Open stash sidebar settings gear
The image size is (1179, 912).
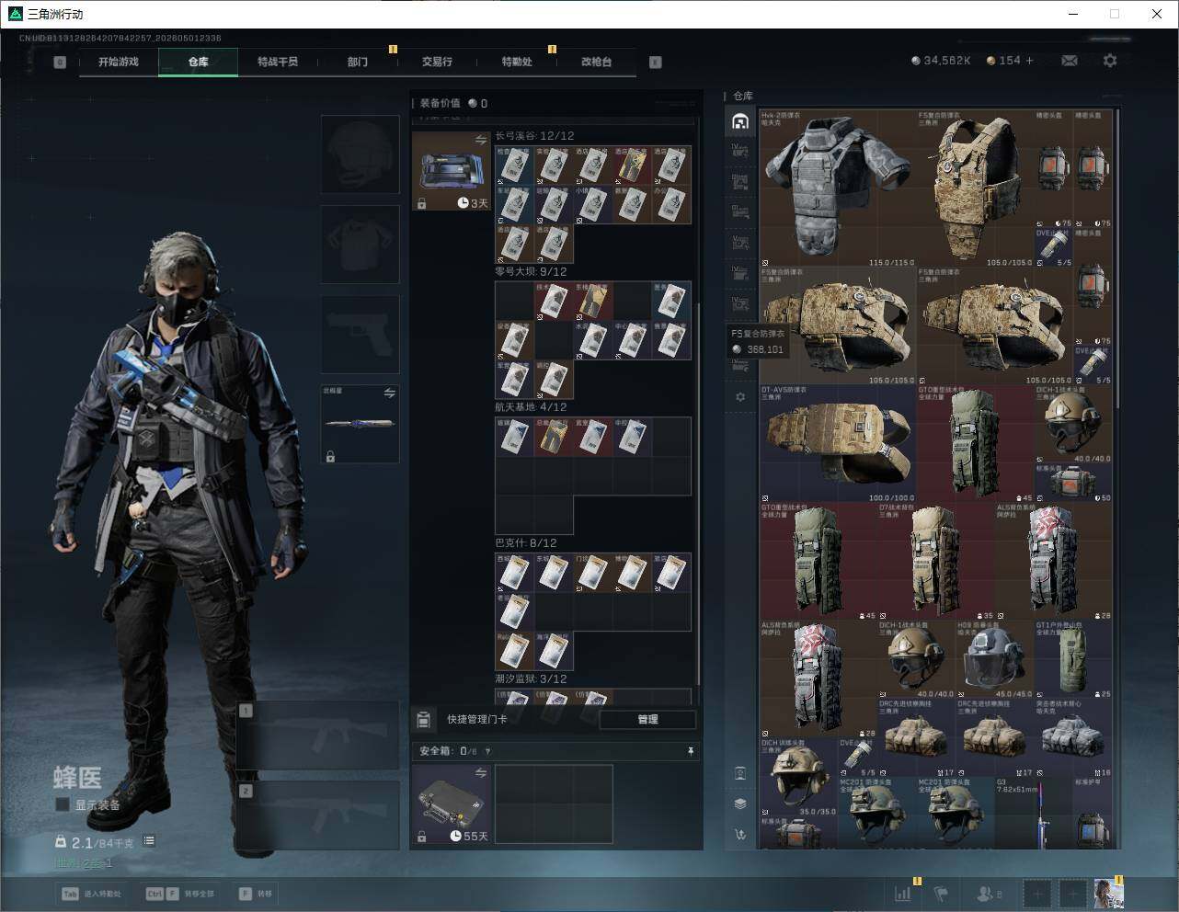740,397
